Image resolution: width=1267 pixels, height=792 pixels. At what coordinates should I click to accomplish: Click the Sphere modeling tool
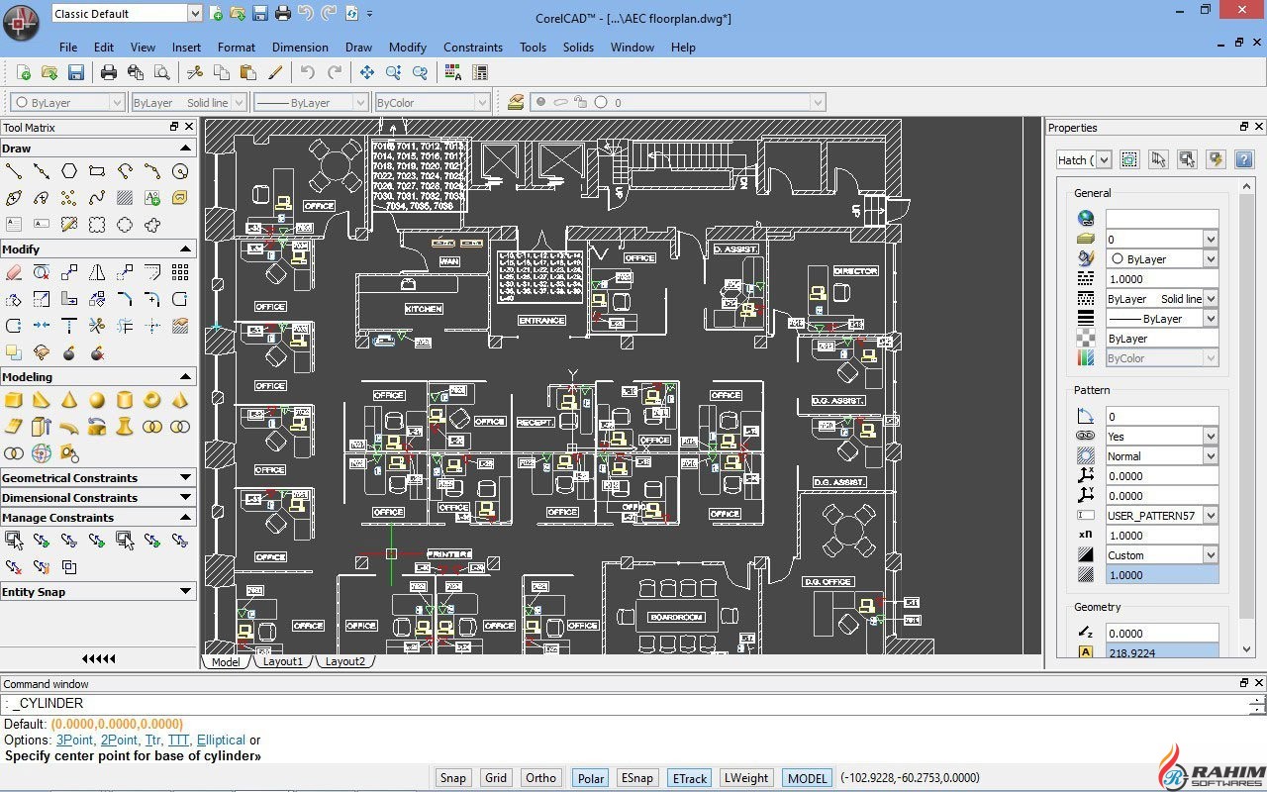(x=97, y=400)
